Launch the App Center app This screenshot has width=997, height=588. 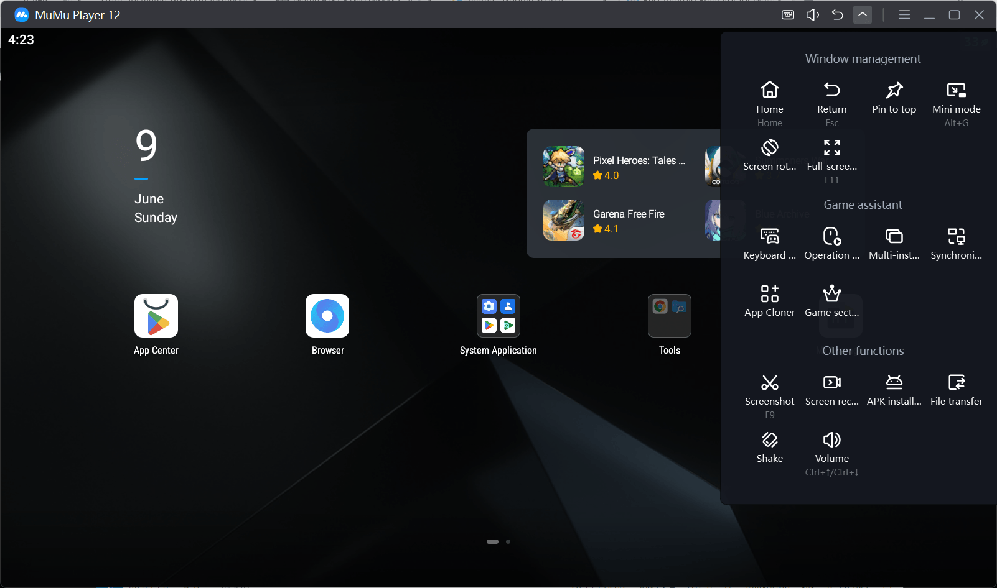156,316
